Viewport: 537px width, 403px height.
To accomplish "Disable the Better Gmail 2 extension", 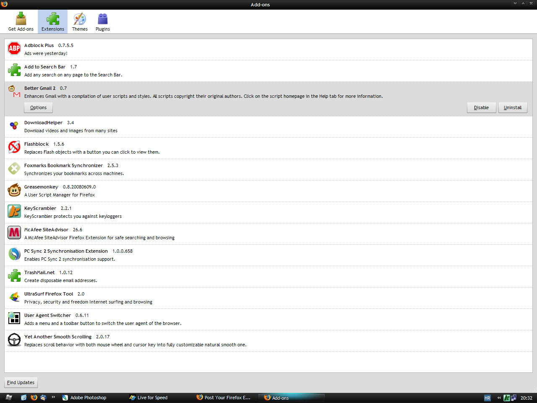I will pos(481,108).
